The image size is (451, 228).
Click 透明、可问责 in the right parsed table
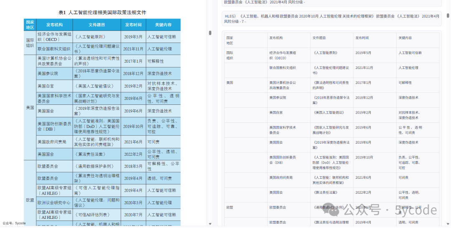[408, 222]
